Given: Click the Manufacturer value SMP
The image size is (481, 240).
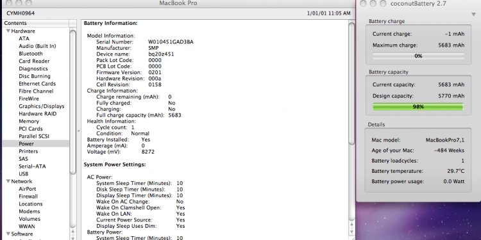Looking at the screenshot, I should tap(153, 48).
